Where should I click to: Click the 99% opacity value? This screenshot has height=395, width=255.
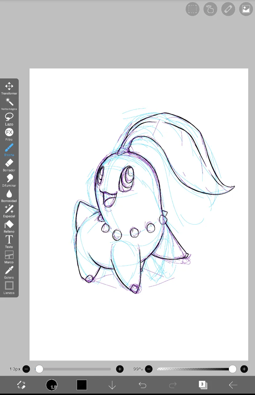click(x=138, y=369)
